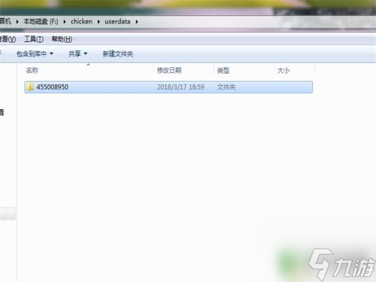376x282 pixels.
Task: Expand the arrow after userdata breadcrumb
Action: tap(137, 22)
